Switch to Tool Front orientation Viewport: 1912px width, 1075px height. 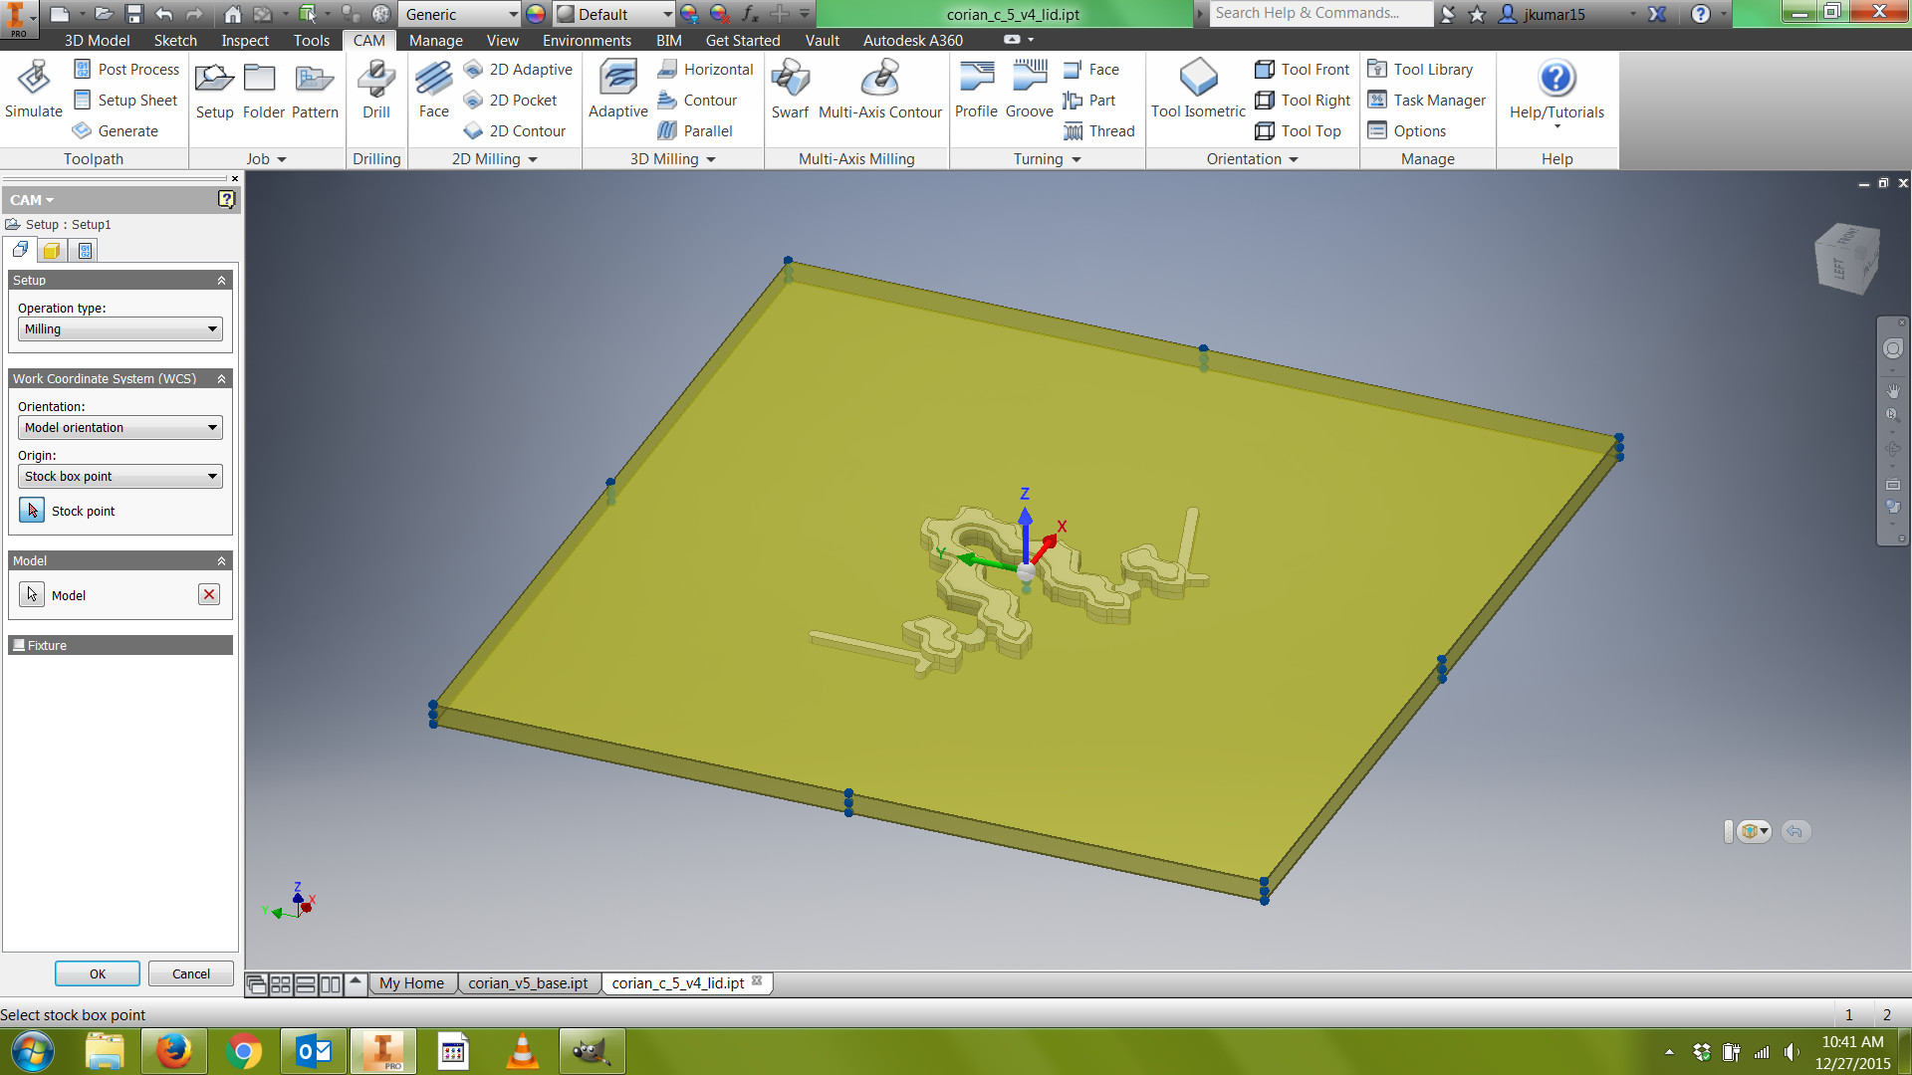[1303, 70]
